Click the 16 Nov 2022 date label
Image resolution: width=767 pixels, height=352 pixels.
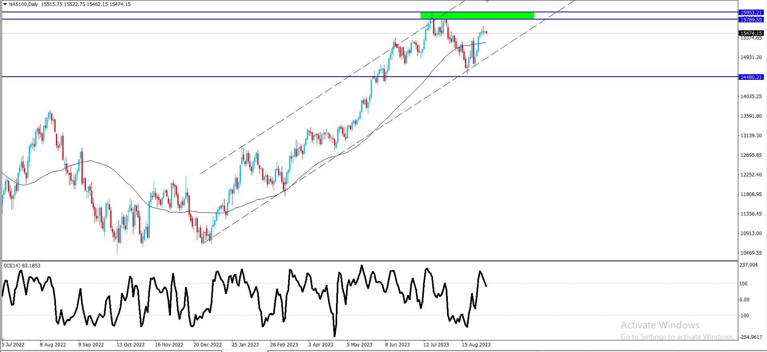[x=169, y=345]
